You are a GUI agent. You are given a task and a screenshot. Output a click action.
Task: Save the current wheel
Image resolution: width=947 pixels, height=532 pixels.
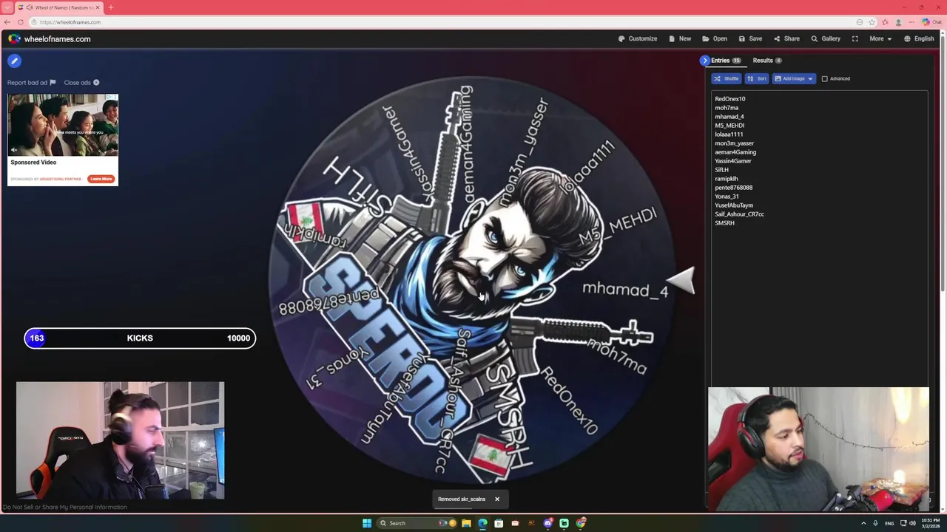[x=750, y=38]
